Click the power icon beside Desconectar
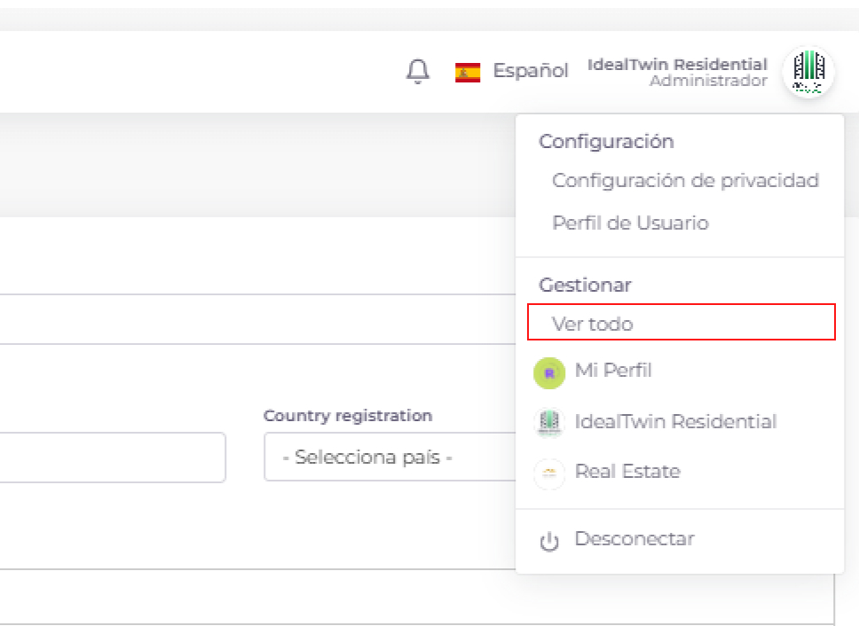The height and width of the screenshot is (626, 859). (x=549, y=542)
